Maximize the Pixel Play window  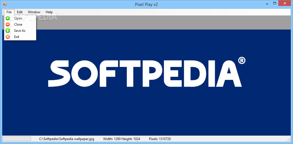tap(275, 3)
